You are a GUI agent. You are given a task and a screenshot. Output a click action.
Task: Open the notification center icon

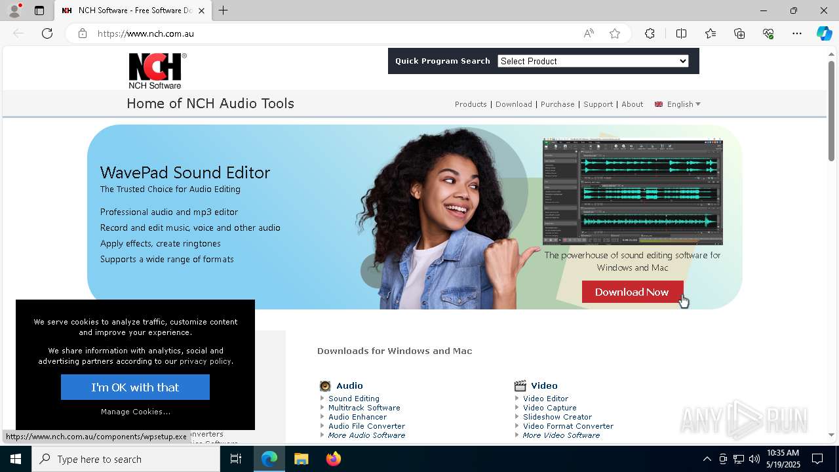click(817, 459)
